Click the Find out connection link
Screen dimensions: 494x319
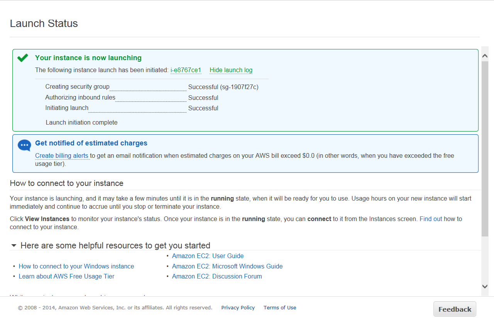tap(431, 219)
